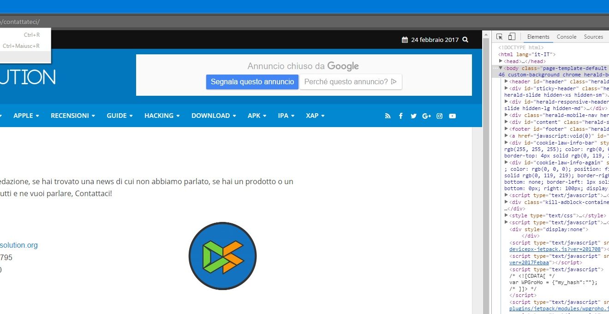Open the RECENSIONI dropdown menu
Viewport: 609px width, 314px height.
pyautogui.click(x=73, y=116)
